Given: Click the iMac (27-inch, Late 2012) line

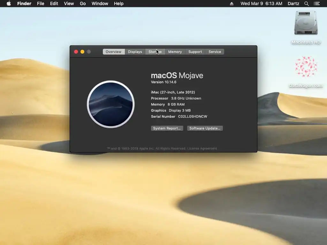Looking at the screenshot, I should (173, 92).
